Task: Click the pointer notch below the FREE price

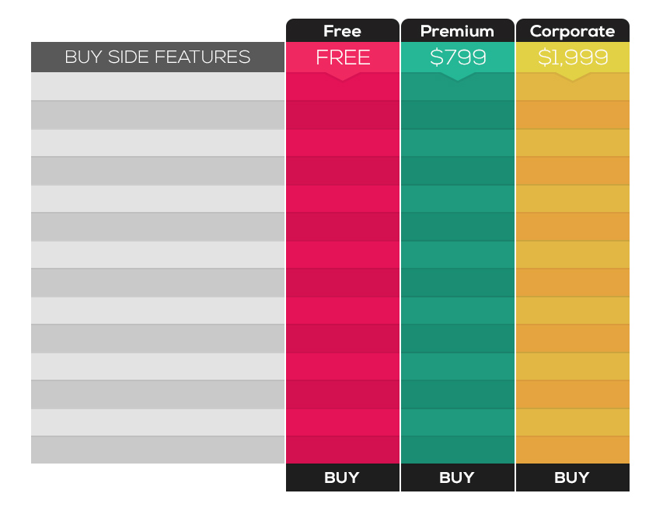Action: tap(342, 76)
